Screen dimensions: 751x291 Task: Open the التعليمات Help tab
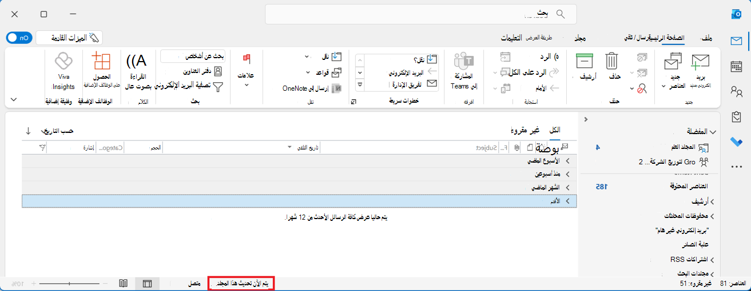tap(511, 38)
